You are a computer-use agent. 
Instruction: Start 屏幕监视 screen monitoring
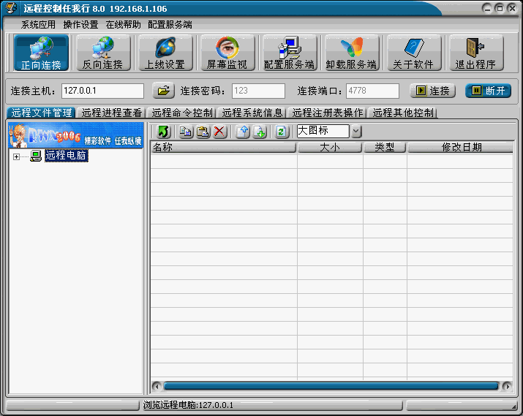[x=227, y=53]
